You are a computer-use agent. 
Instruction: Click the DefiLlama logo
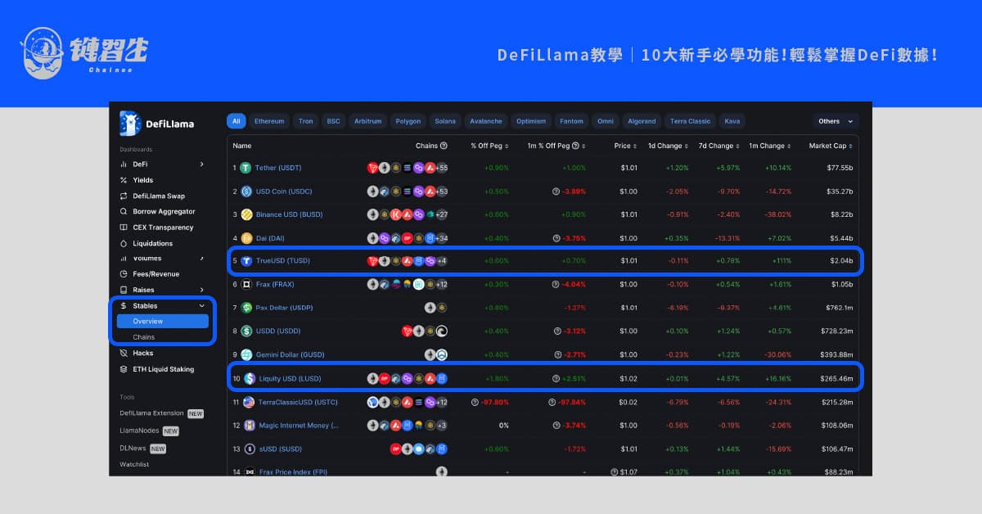(x=157, y=124)
